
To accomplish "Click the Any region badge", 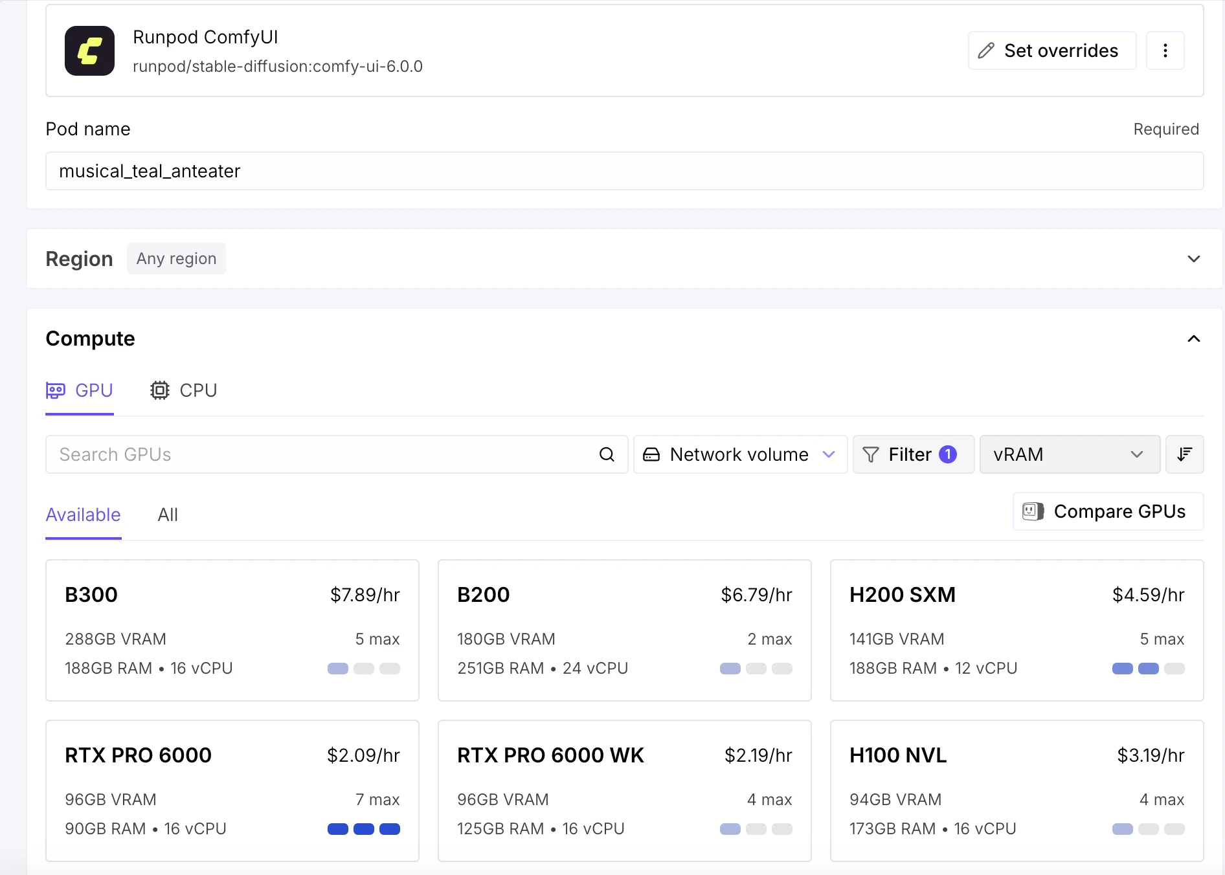I will point(176,259).
